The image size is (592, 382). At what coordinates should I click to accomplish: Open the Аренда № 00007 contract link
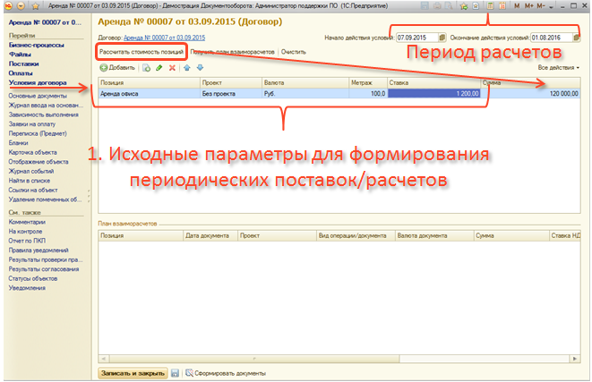click(x=162, y=38)
